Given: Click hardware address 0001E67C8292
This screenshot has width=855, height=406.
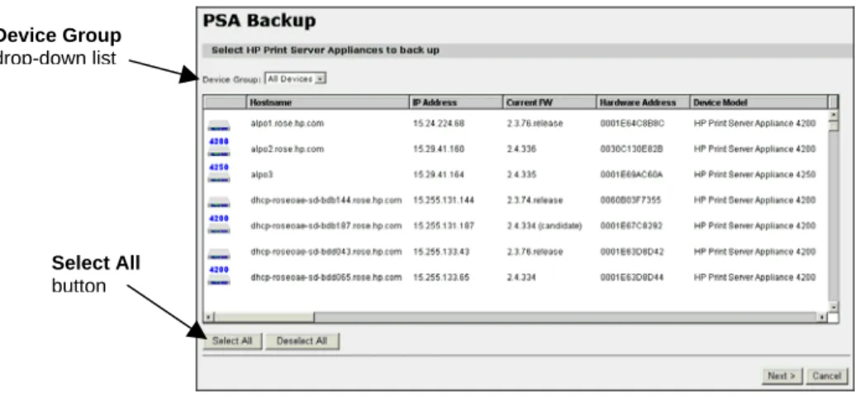Looking at the screenshot, I should (632, 226).
